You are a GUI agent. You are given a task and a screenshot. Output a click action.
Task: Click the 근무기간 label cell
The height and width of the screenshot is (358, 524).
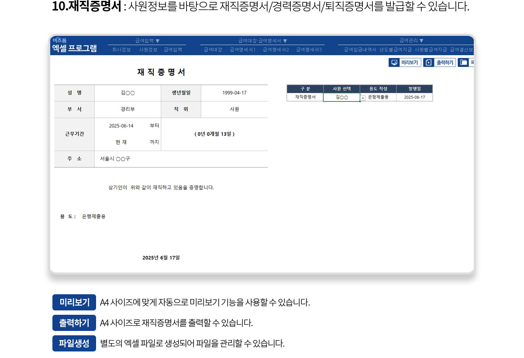pyautogui.click(x=74, y=134)
